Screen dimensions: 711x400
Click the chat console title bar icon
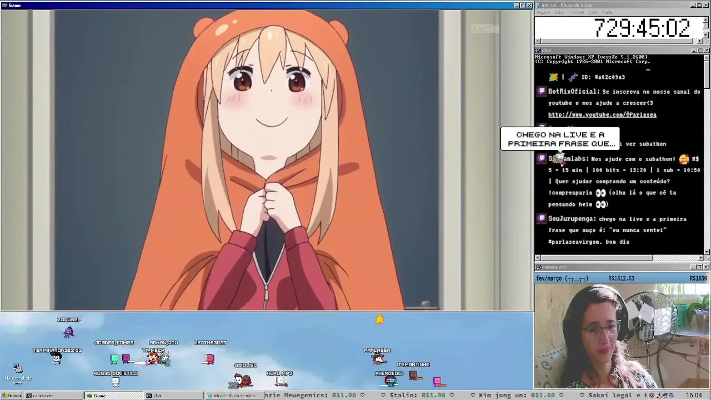(538, 51)
